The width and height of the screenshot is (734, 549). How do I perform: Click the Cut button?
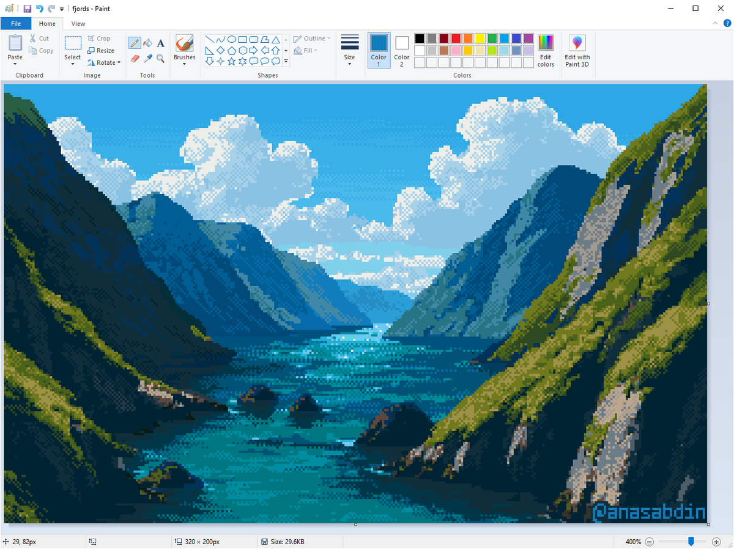tap(40, 39)
